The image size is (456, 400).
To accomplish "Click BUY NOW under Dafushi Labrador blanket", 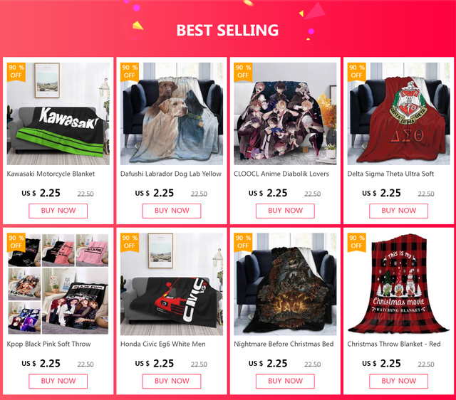I will [x=172, y=211].
